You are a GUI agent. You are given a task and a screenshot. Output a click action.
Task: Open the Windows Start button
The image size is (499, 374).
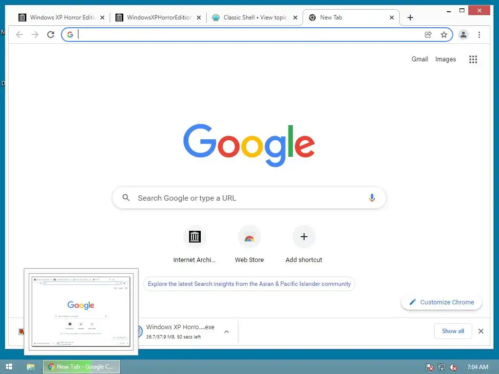[x=9, y=367]
